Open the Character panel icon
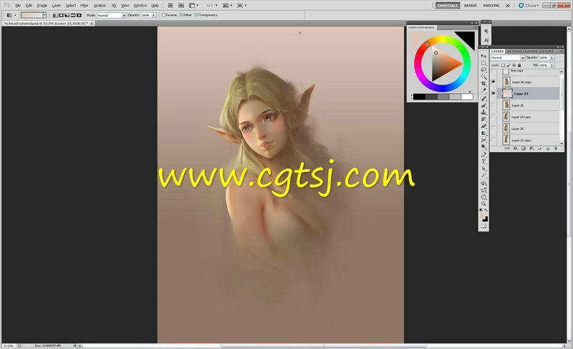This screenshot has height=349, width=573. tap(486, 40)
